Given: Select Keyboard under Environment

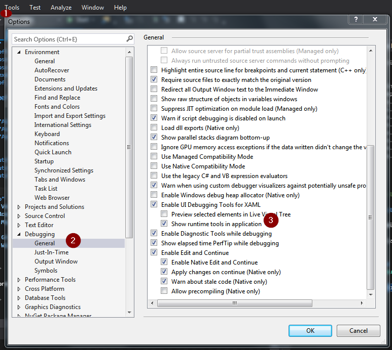Looking at the screenshot, I should (x=47, y=134).
